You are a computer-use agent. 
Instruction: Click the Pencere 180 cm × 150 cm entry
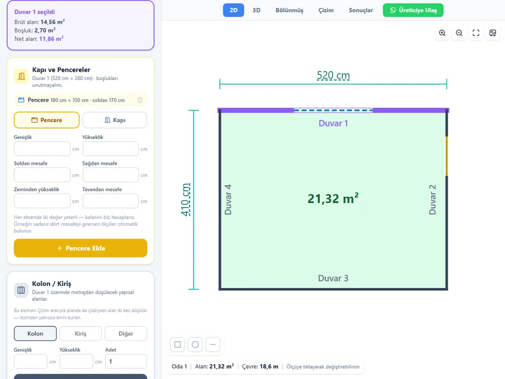point(80,100)
